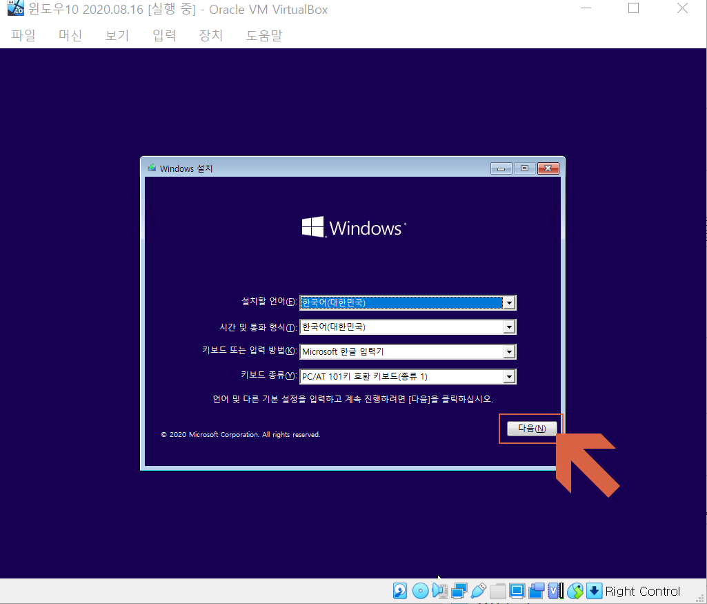707x604 pixels.
Task: Click the USB devices status icon
Action: click(479, 590)
